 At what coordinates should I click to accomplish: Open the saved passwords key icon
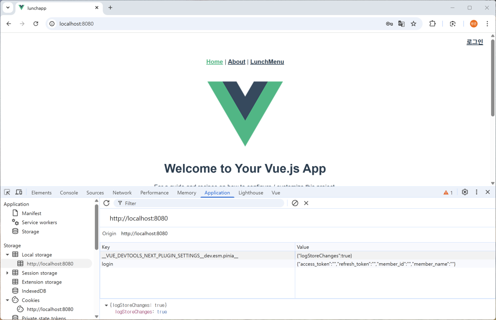(389, 24)
